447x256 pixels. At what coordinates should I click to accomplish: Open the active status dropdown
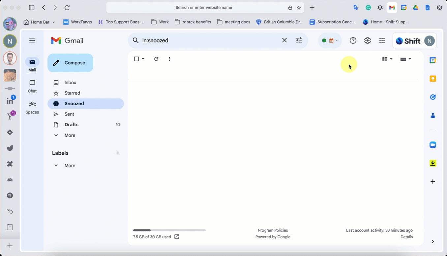[x=330, y=40]
